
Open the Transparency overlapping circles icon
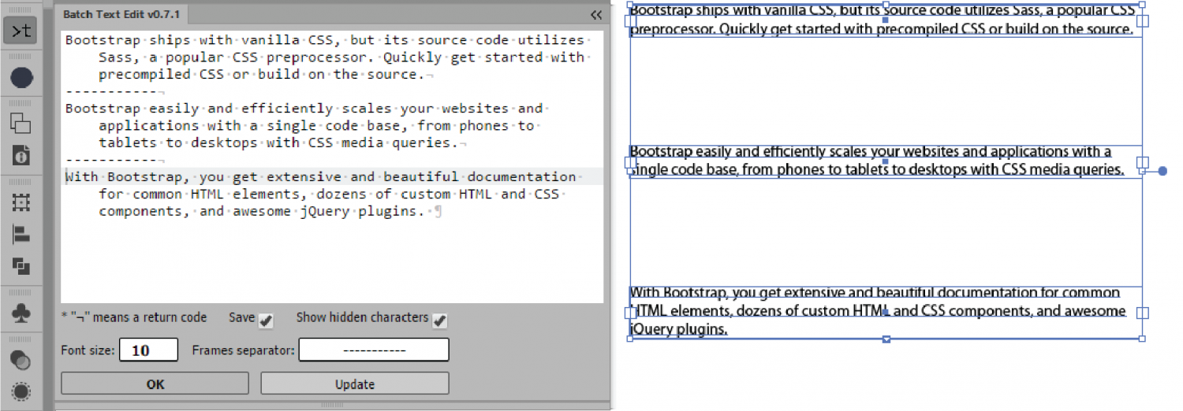click(21, 360)
